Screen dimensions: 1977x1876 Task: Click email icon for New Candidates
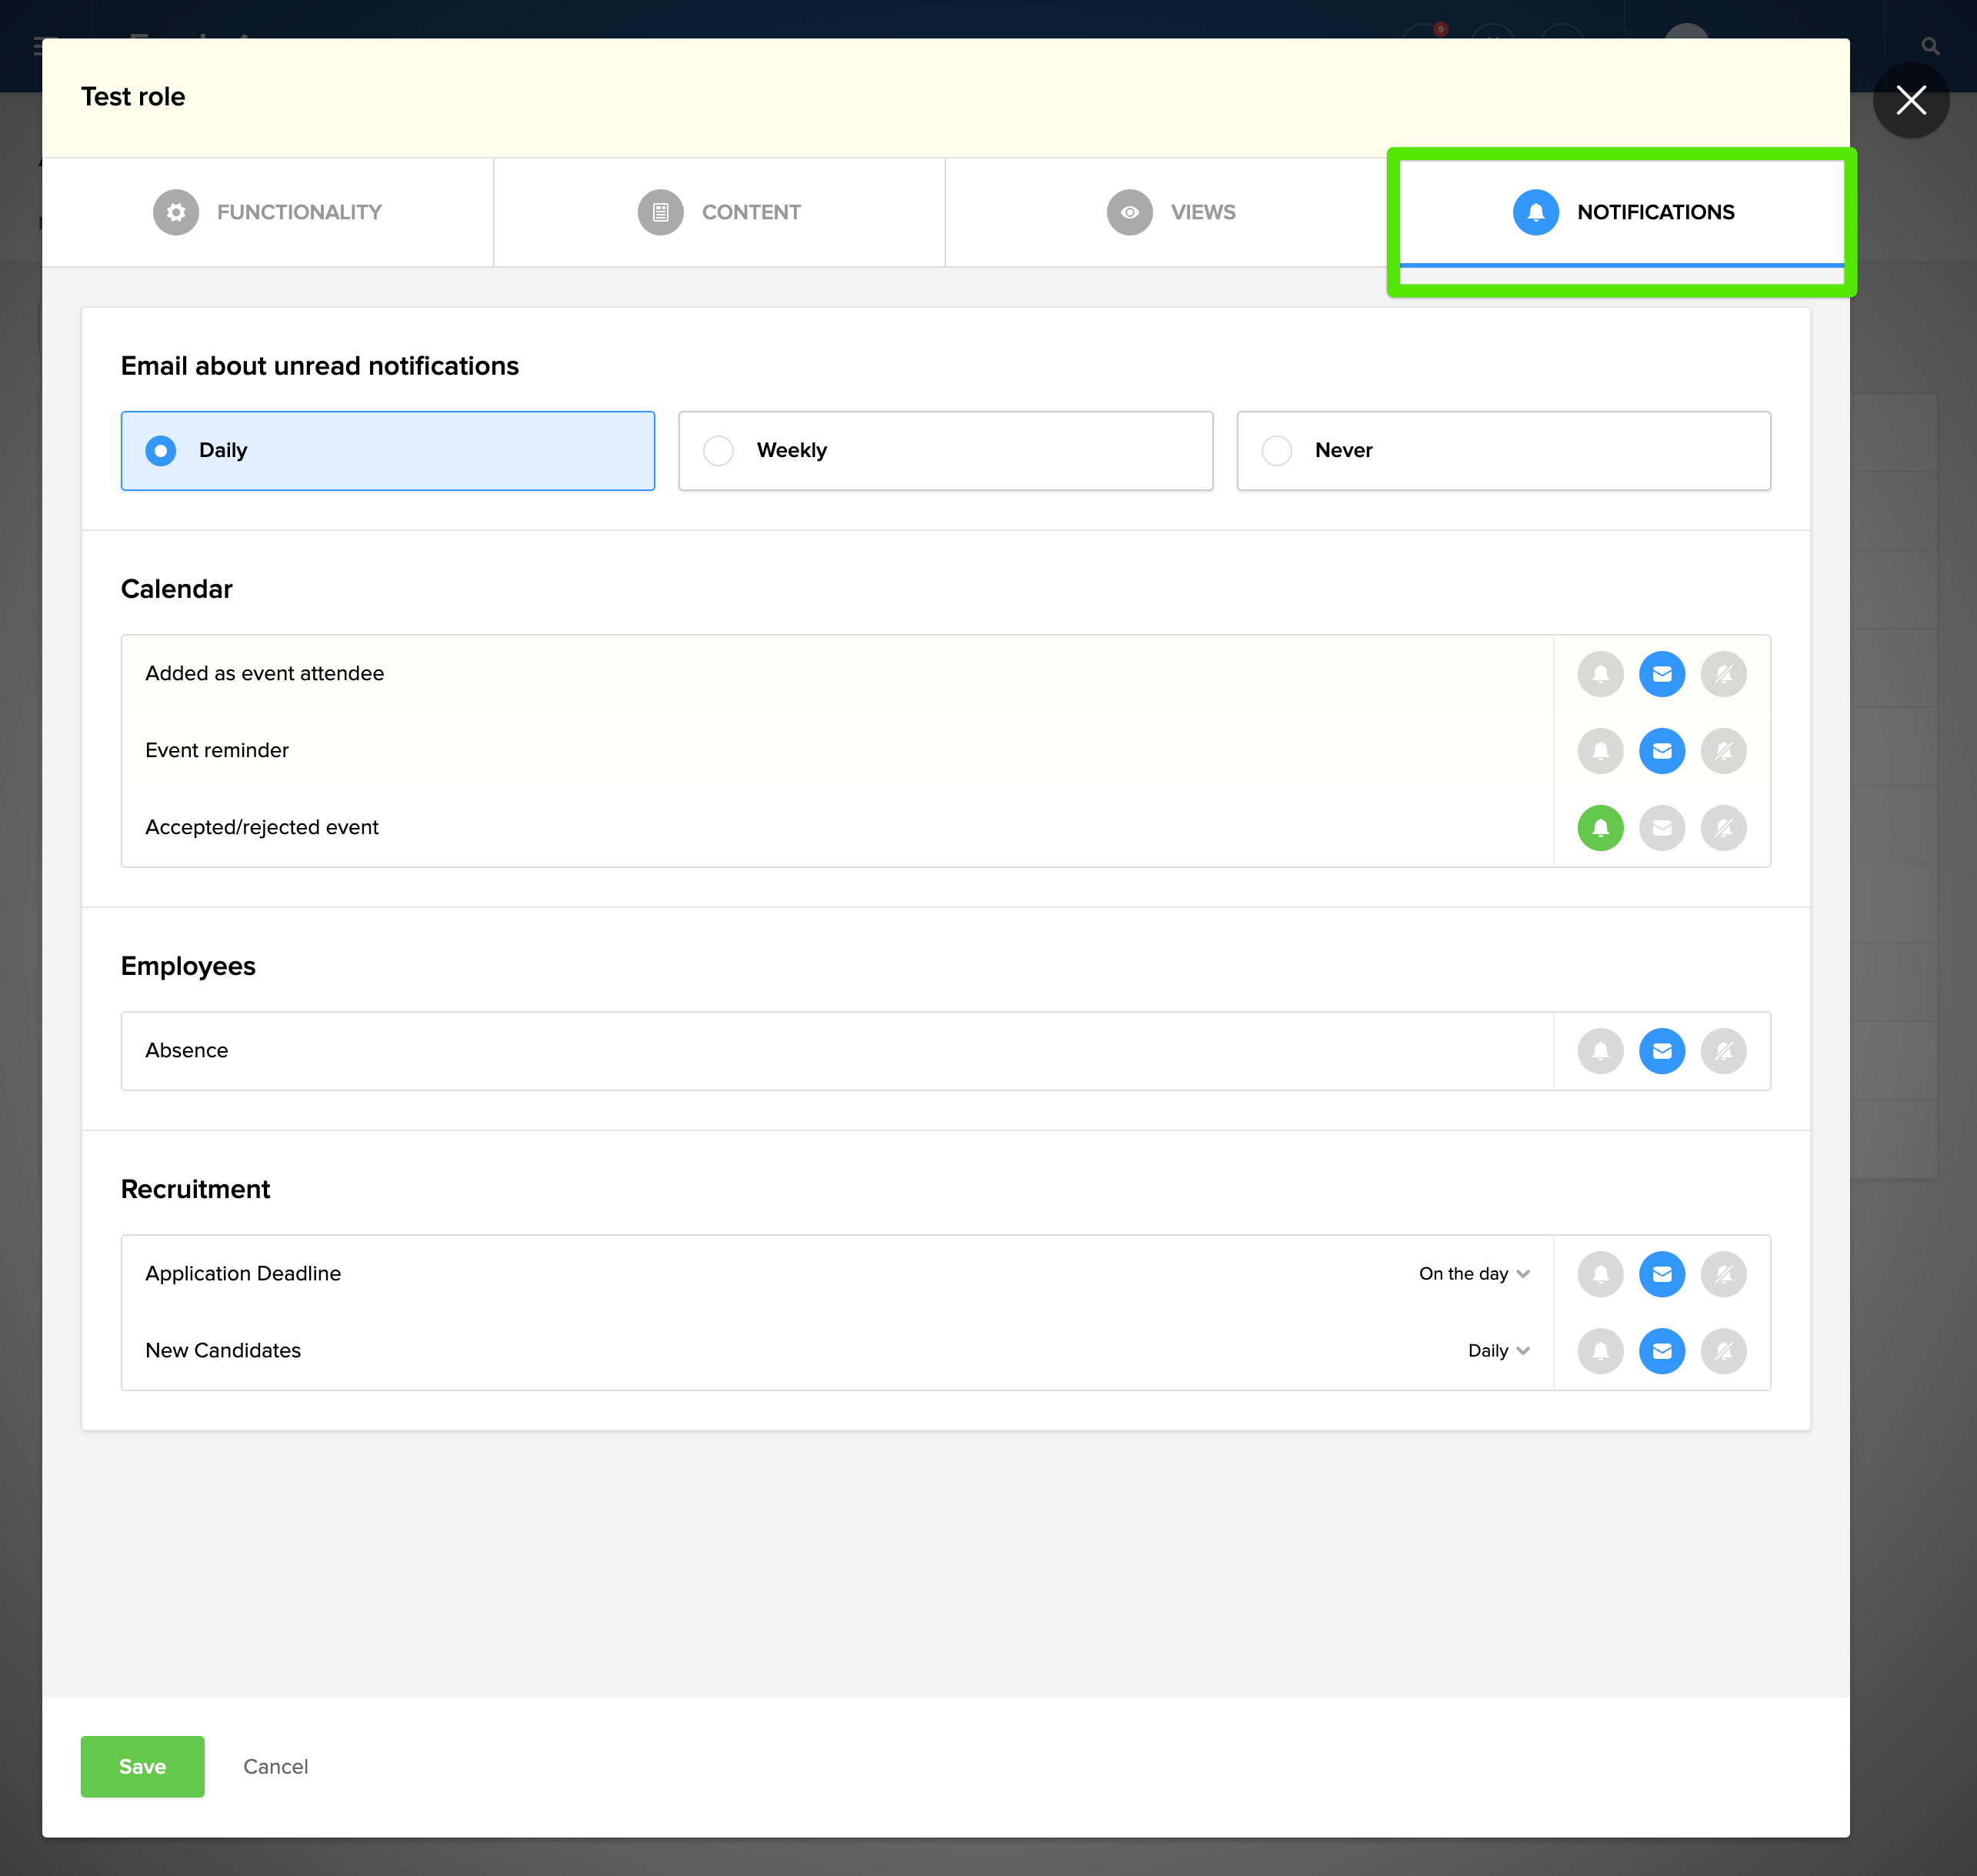pyautogui.click(x=1661, y=1351)
